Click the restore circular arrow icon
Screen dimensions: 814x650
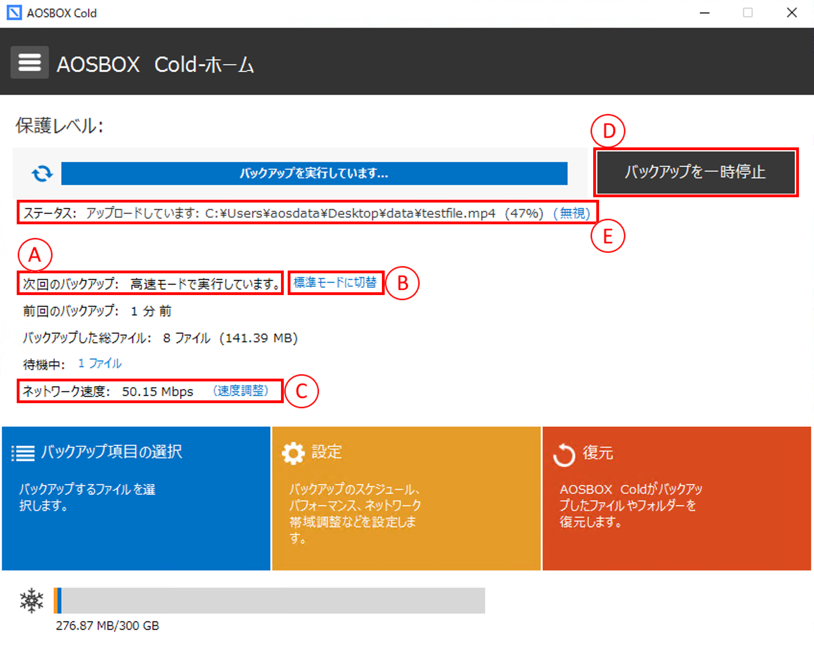coord(564,455)
